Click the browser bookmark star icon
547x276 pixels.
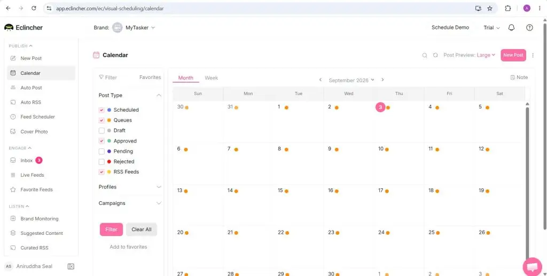click(x=490, y=9)
